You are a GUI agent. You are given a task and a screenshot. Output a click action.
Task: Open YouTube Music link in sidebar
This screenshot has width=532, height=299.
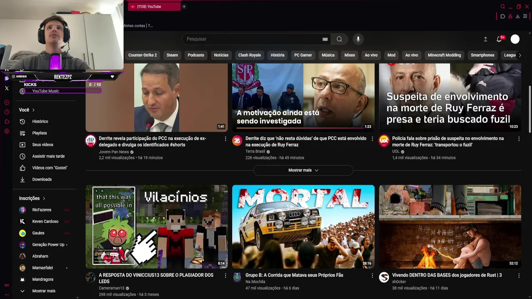pyautogui.click(x=45, y=91)
